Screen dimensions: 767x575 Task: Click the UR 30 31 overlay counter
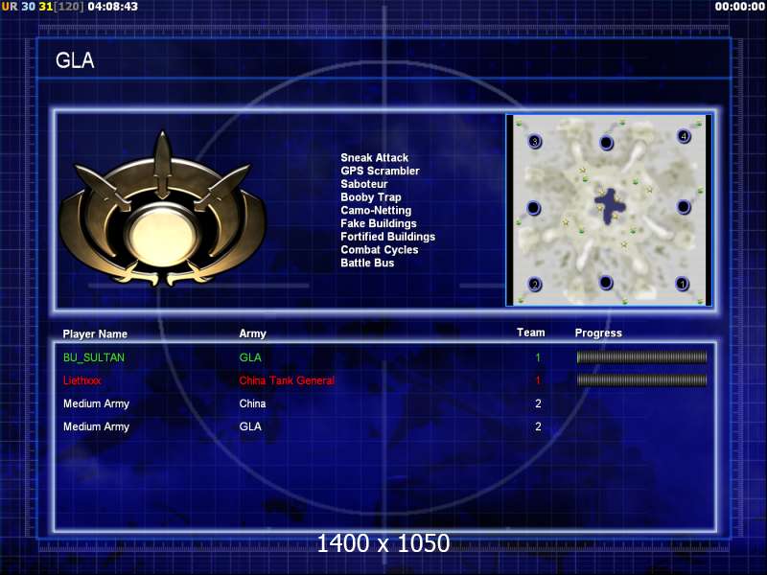pos(42,7)
